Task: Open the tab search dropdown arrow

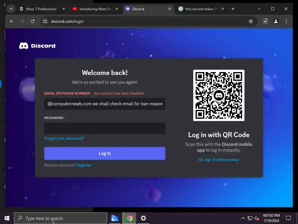Action: 11,9
